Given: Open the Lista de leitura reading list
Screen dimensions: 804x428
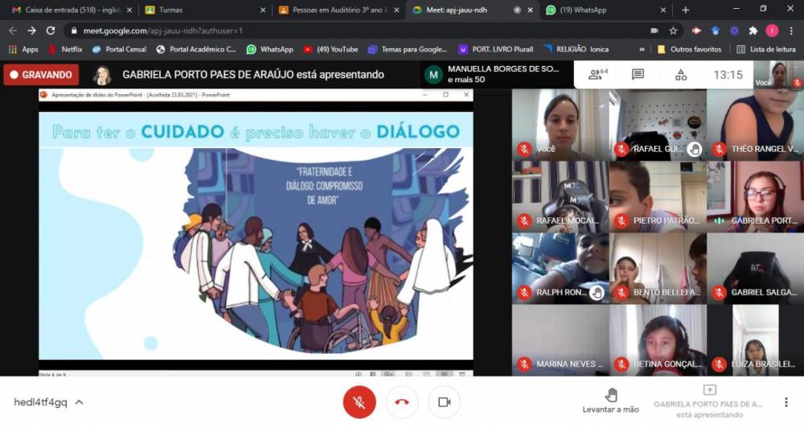Looking at the screenshot, I should (x=761, y=49).
